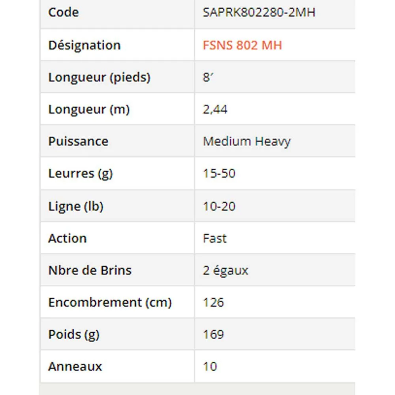Click the Désignation row label
The height and width of the screenshot is (395, 395).
point(84,45)
